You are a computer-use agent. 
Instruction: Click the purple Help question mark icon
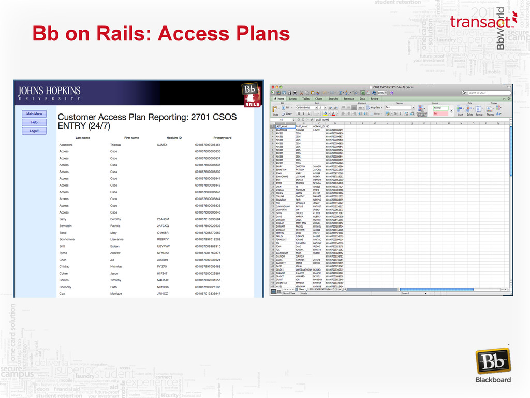(392, 93)
